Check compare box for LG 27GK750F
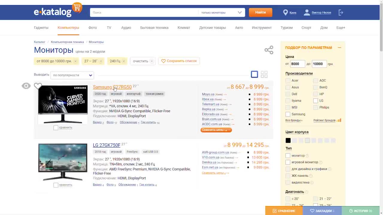The width and height of the screenshot is (383, 215). pos(56,185)
